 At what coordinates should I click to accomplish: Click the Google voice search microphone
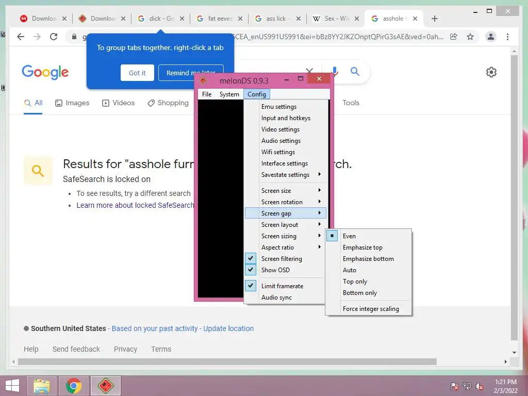[334, 71]
